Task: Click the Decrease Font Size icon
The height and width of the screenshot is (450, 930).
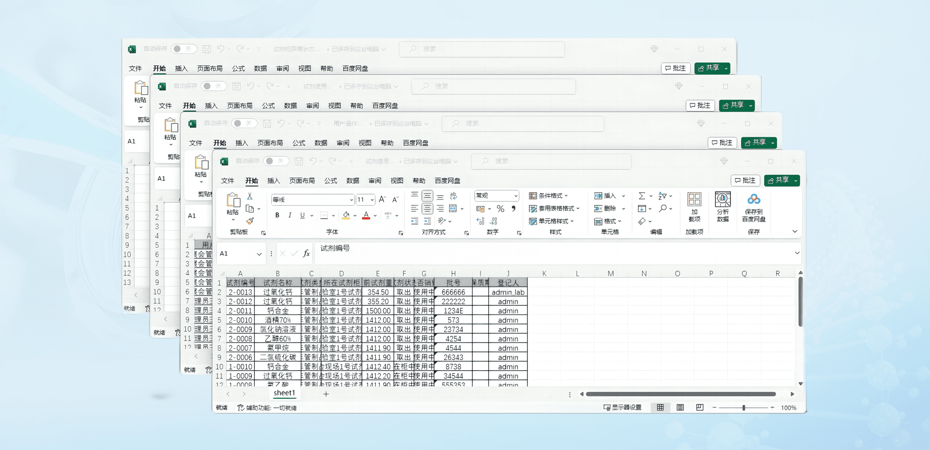Action: [x=395, y=199]
